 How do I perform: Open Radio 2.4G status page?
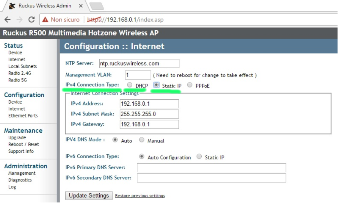(x=20, y=73)
